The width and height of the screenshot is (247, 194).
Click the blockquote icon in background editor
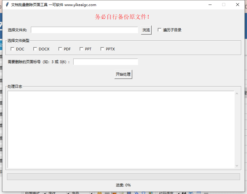pos(184,193)
